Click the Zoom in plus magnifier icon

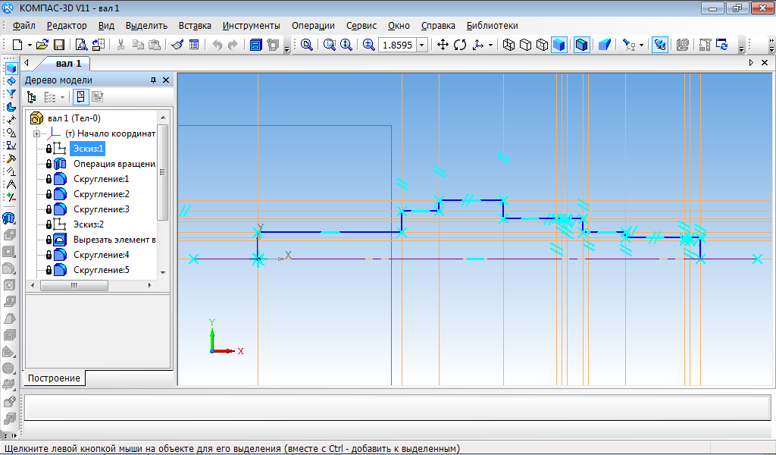click(x=369, y=45)
